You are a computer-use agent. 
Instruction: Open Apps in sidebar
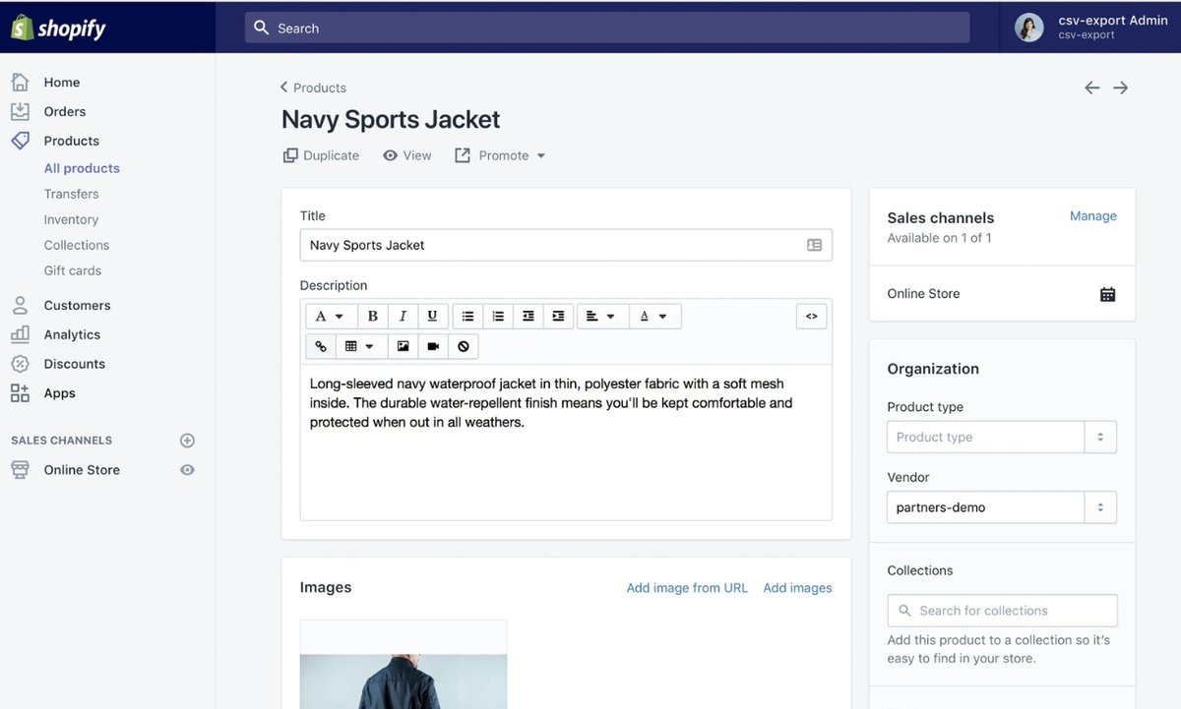(x=59, y=393)
